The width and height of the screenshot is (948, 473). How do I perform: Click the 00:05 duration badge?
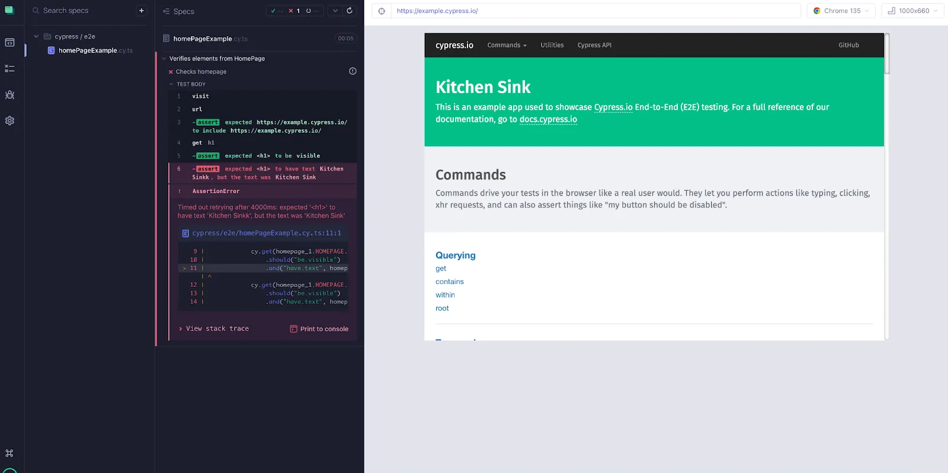(346, 39)
